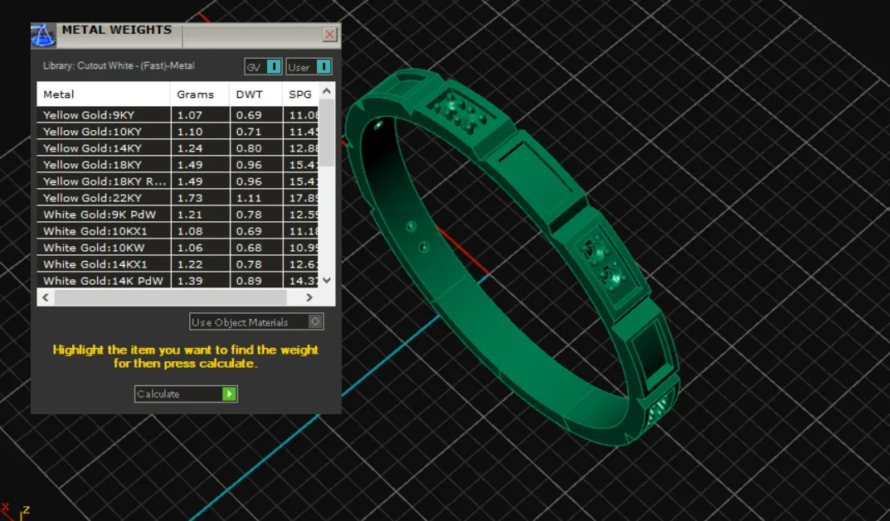Image resolution: width=890 pixels, height=521 pixels.
Task: Click the 1.73 grams value
Action: tap(190, 198)
